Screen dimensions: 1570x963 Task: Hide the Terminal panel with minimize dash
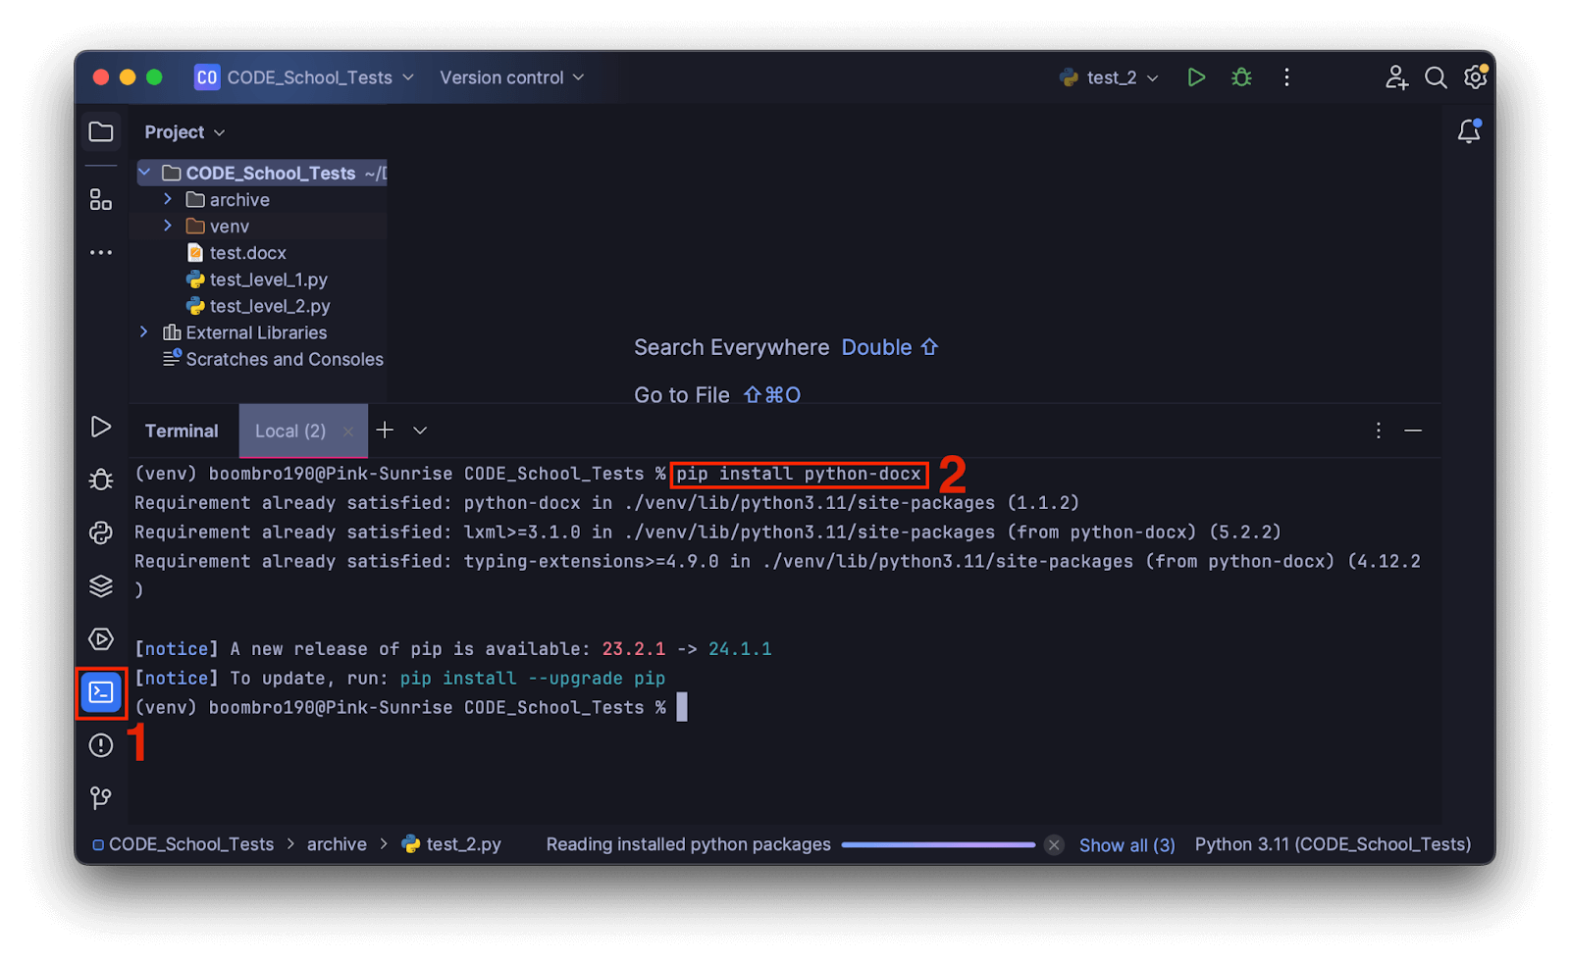point(1413,431)
